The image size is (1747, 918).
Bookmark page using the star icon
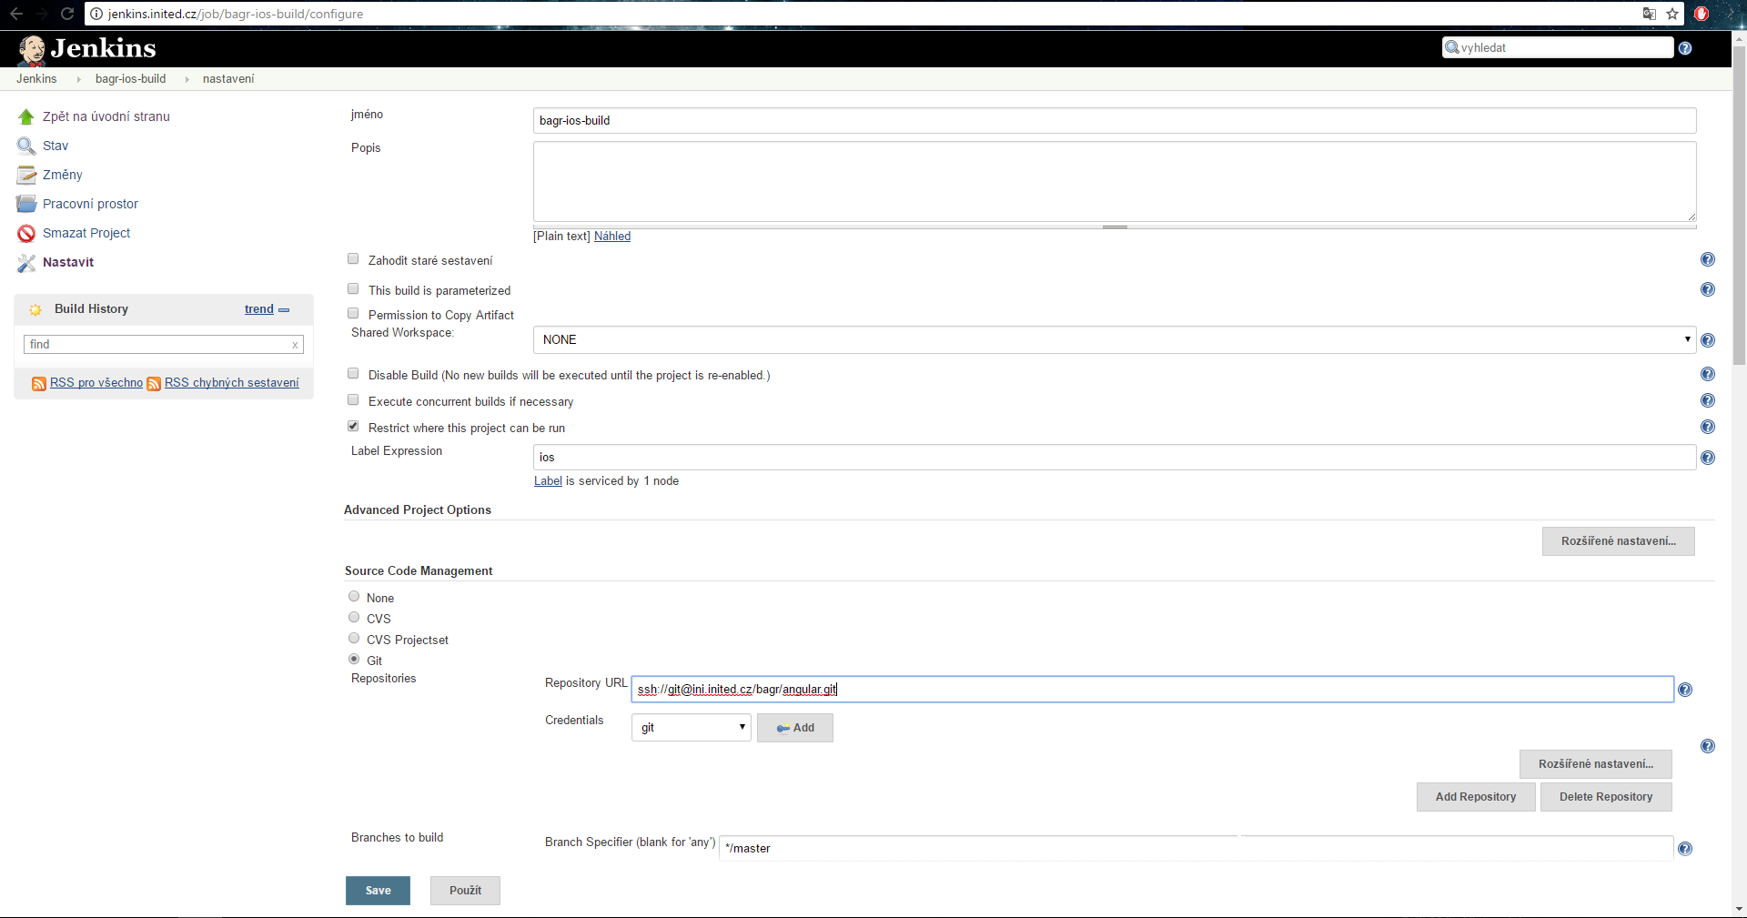pos(1672,14)
